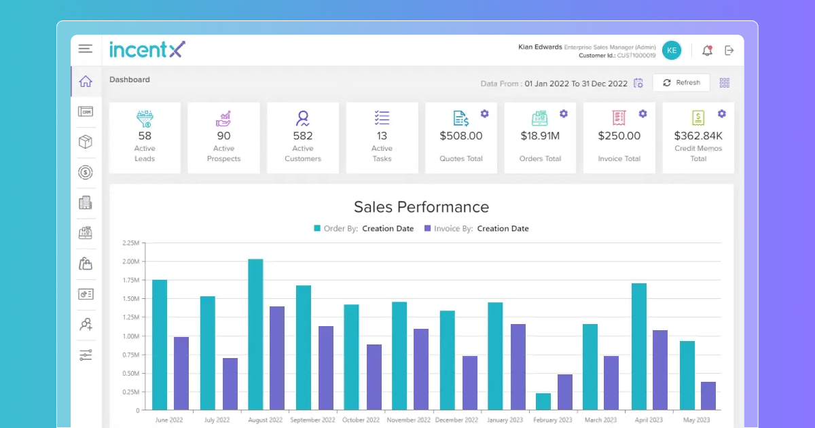Click the KE profile avatar
The image size is (815, 428).
[671, 50]
